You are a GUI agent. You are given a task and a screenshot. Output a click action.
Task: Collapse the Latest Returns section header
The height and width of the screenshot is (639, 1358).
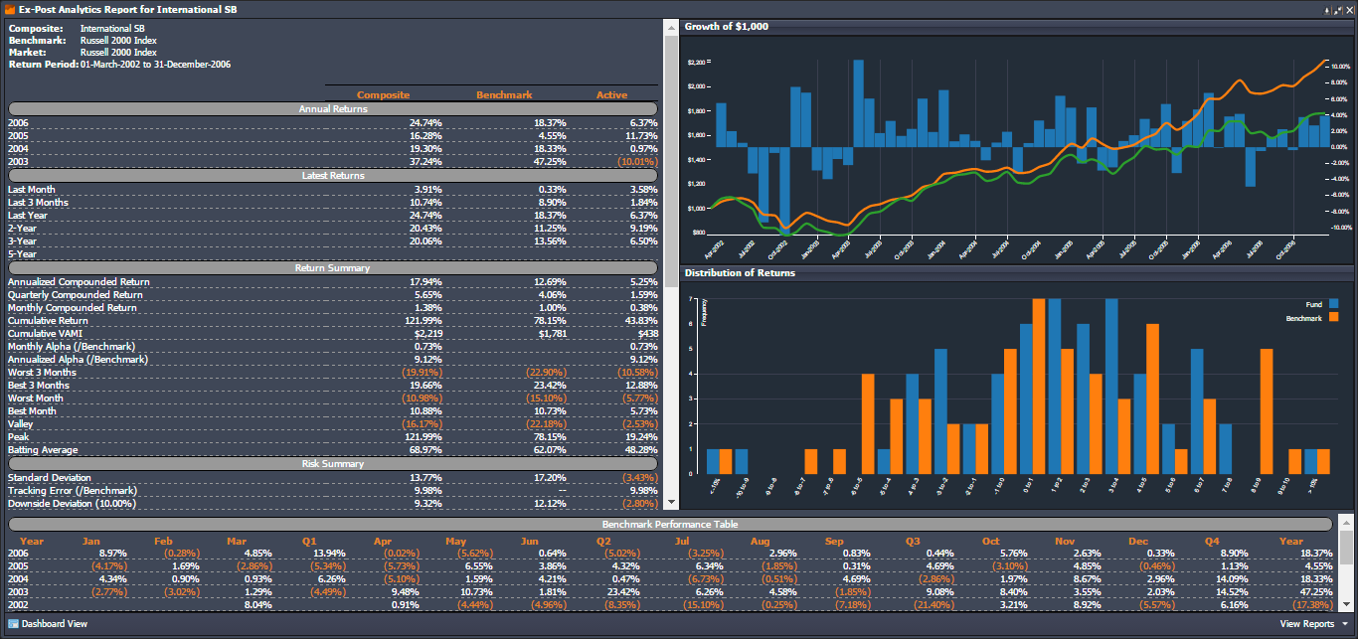(x=333, y=176)
